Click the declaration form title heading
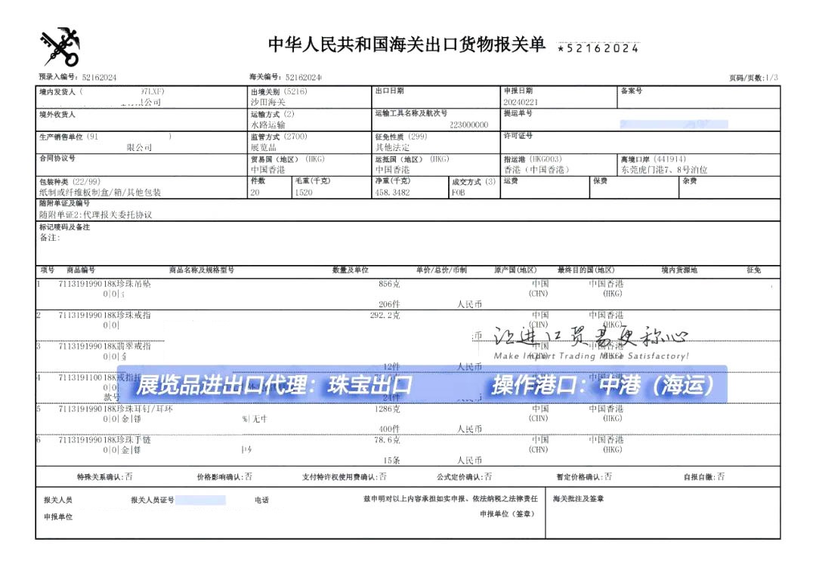 [406, 45]
